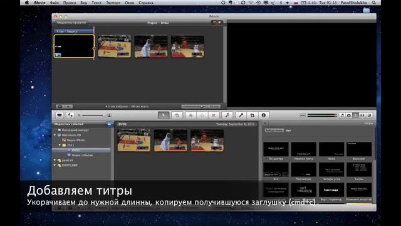401x226 pixels.
Task: Expand the BOOTCAMP drive triangle
Action: 55,165
